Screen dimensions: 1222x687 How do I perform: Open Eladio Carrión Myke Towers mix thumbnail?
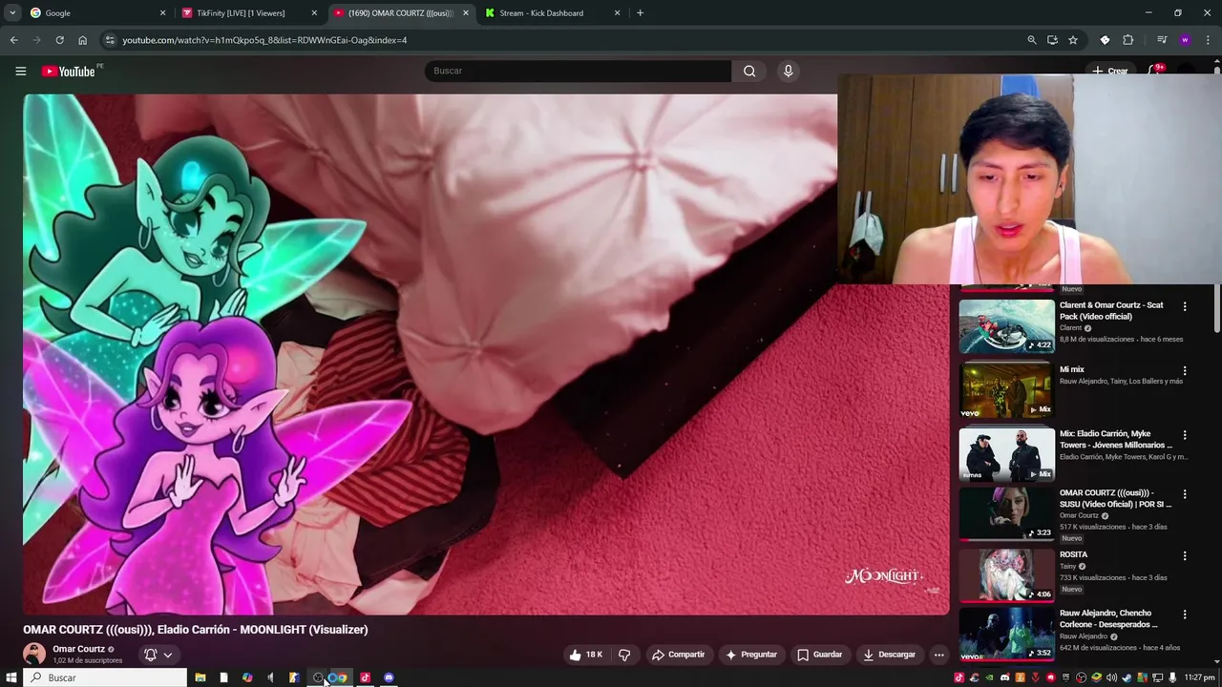tap(1006, 454)
